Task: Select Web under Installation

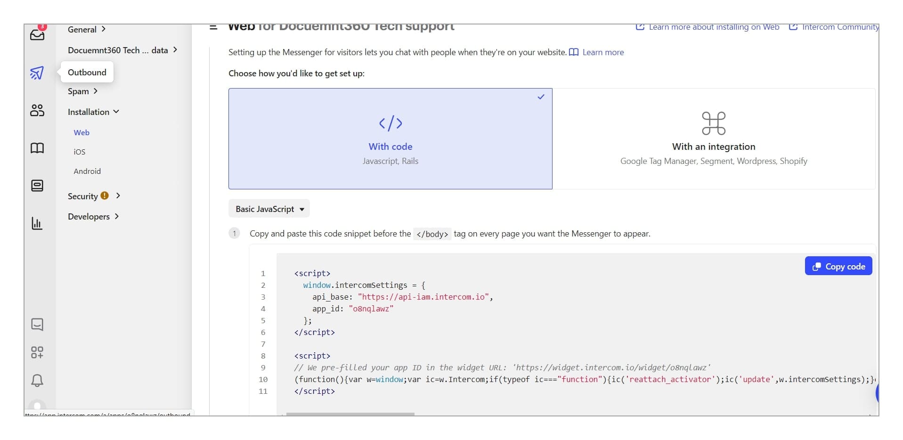Action: tap(81, 132)
